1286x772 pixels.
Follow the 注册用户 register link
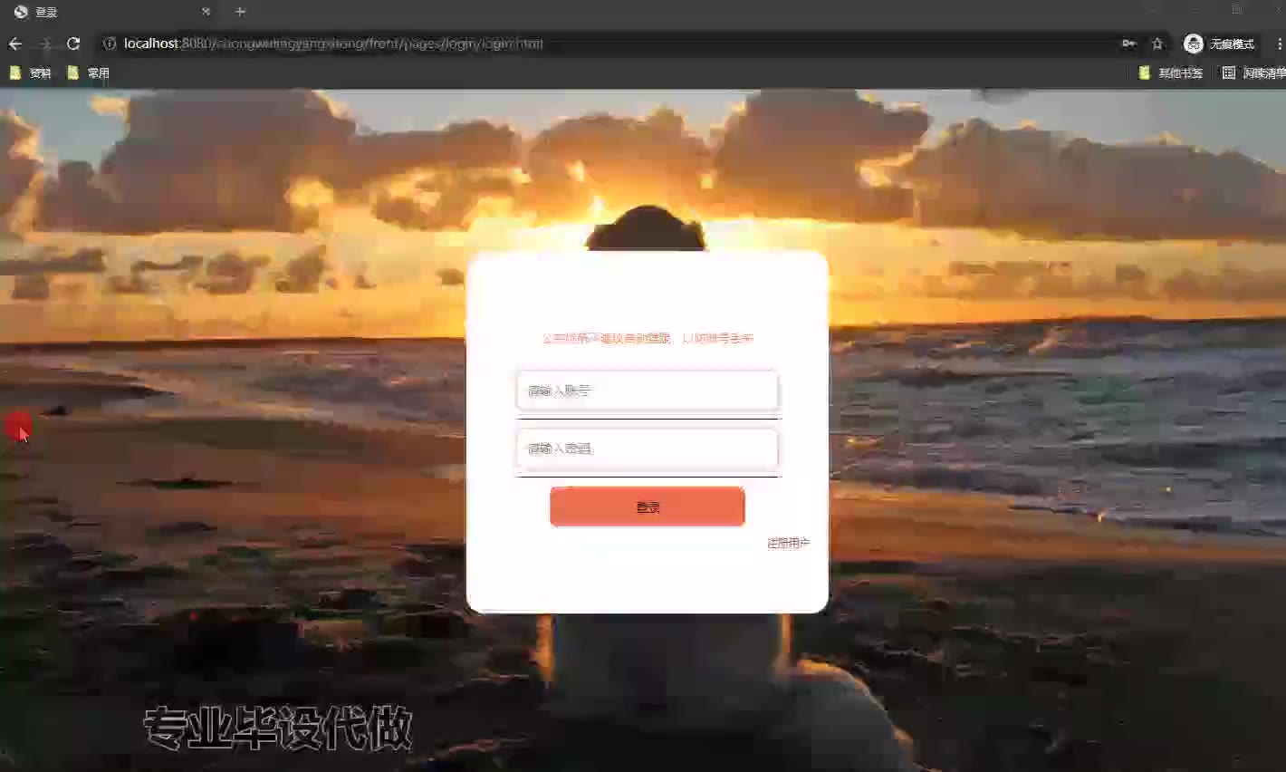tap(788, 543)
